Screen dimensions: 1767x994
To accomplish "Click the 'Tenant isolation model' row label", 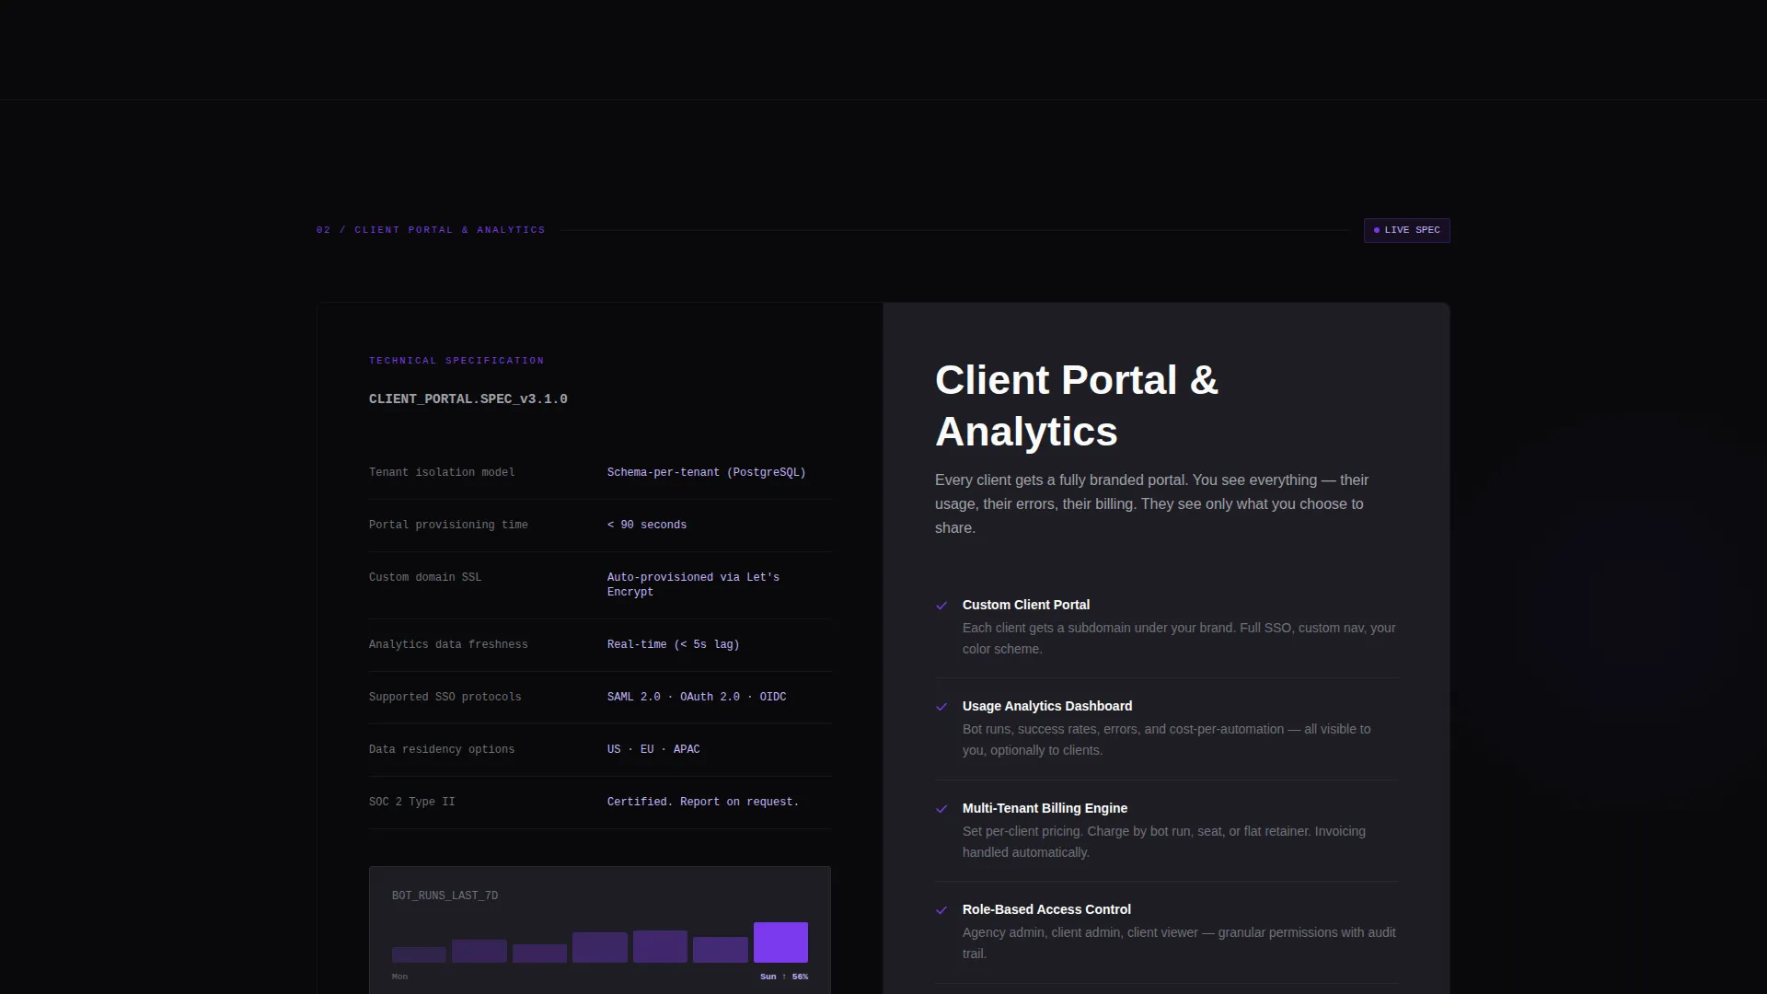I will coord(442,472).
